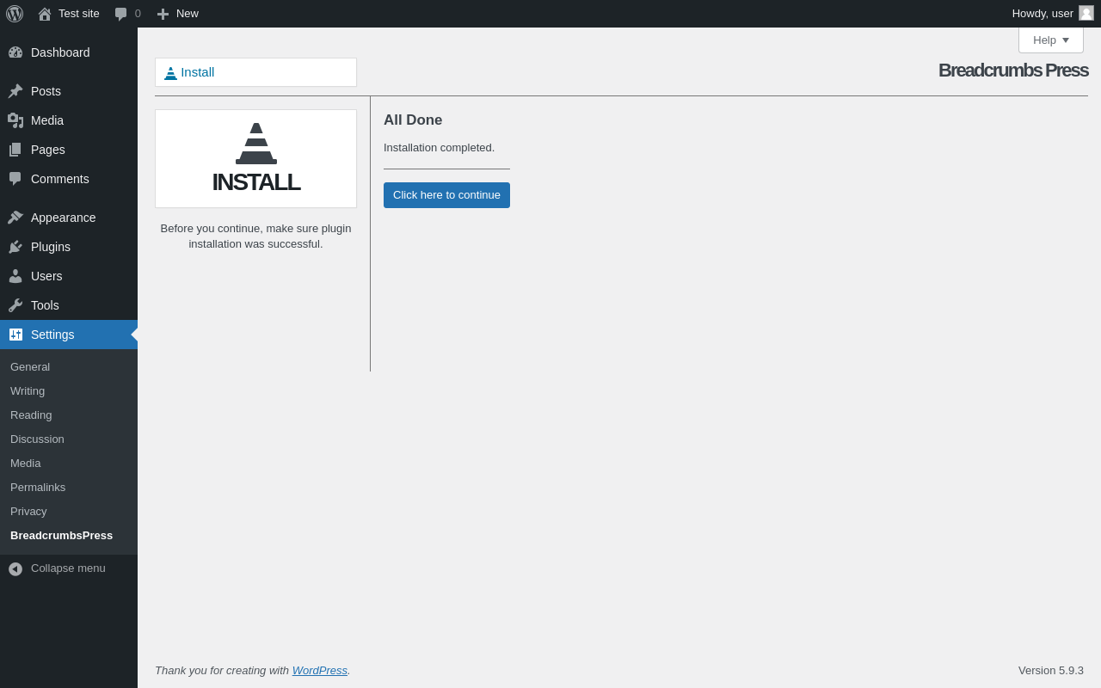
Task: Click the small cone icon in Install tab
Action: [x=170, y=73]
